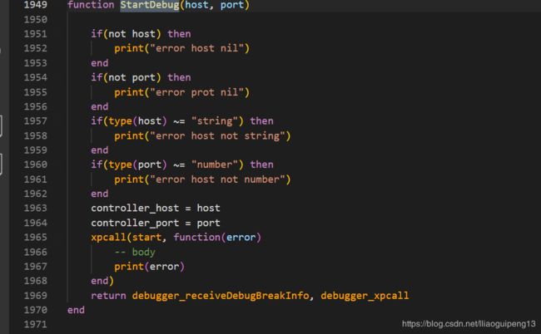Click the port parameter on line 1949
This screenshot has height=334, width=541.
point(232,5)
